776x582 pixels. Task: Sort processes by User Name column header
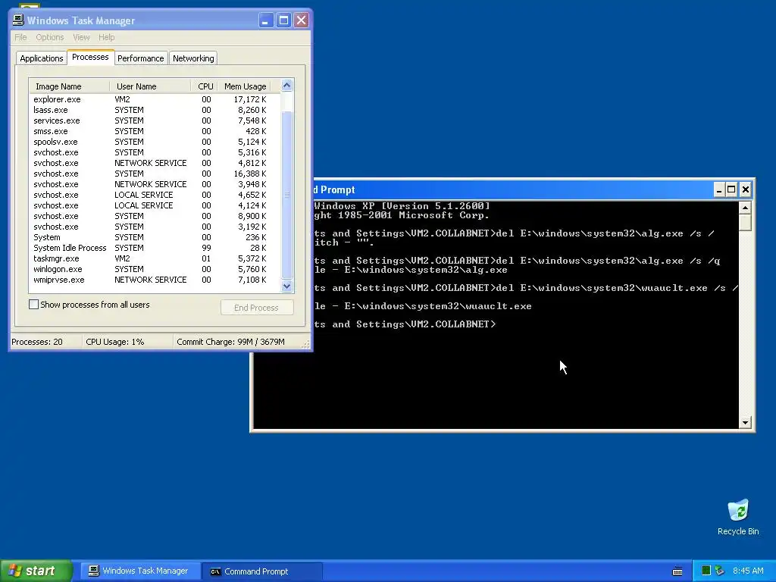pos(150,86)
